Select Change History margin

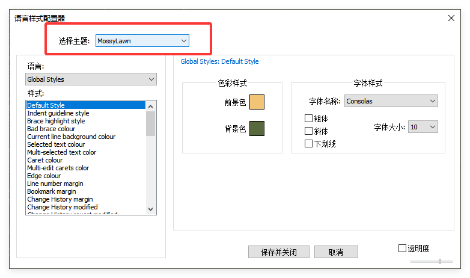coord(86,199)
